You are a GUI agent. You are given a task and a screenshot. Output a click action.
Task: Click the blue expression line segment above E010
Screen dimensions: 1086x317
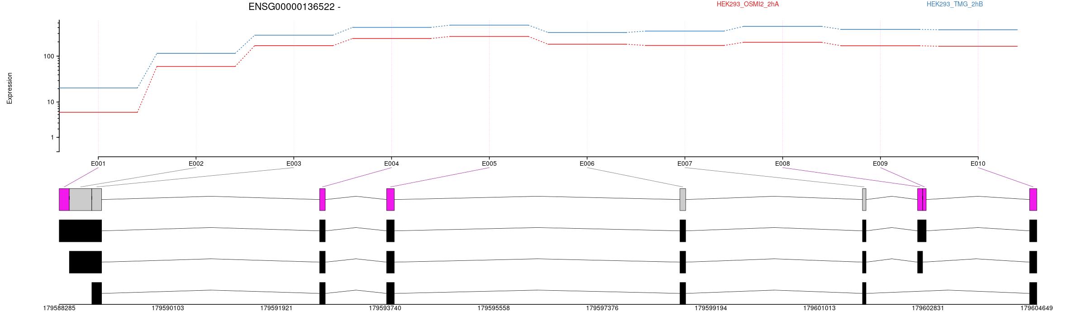(x=978, y=30)
